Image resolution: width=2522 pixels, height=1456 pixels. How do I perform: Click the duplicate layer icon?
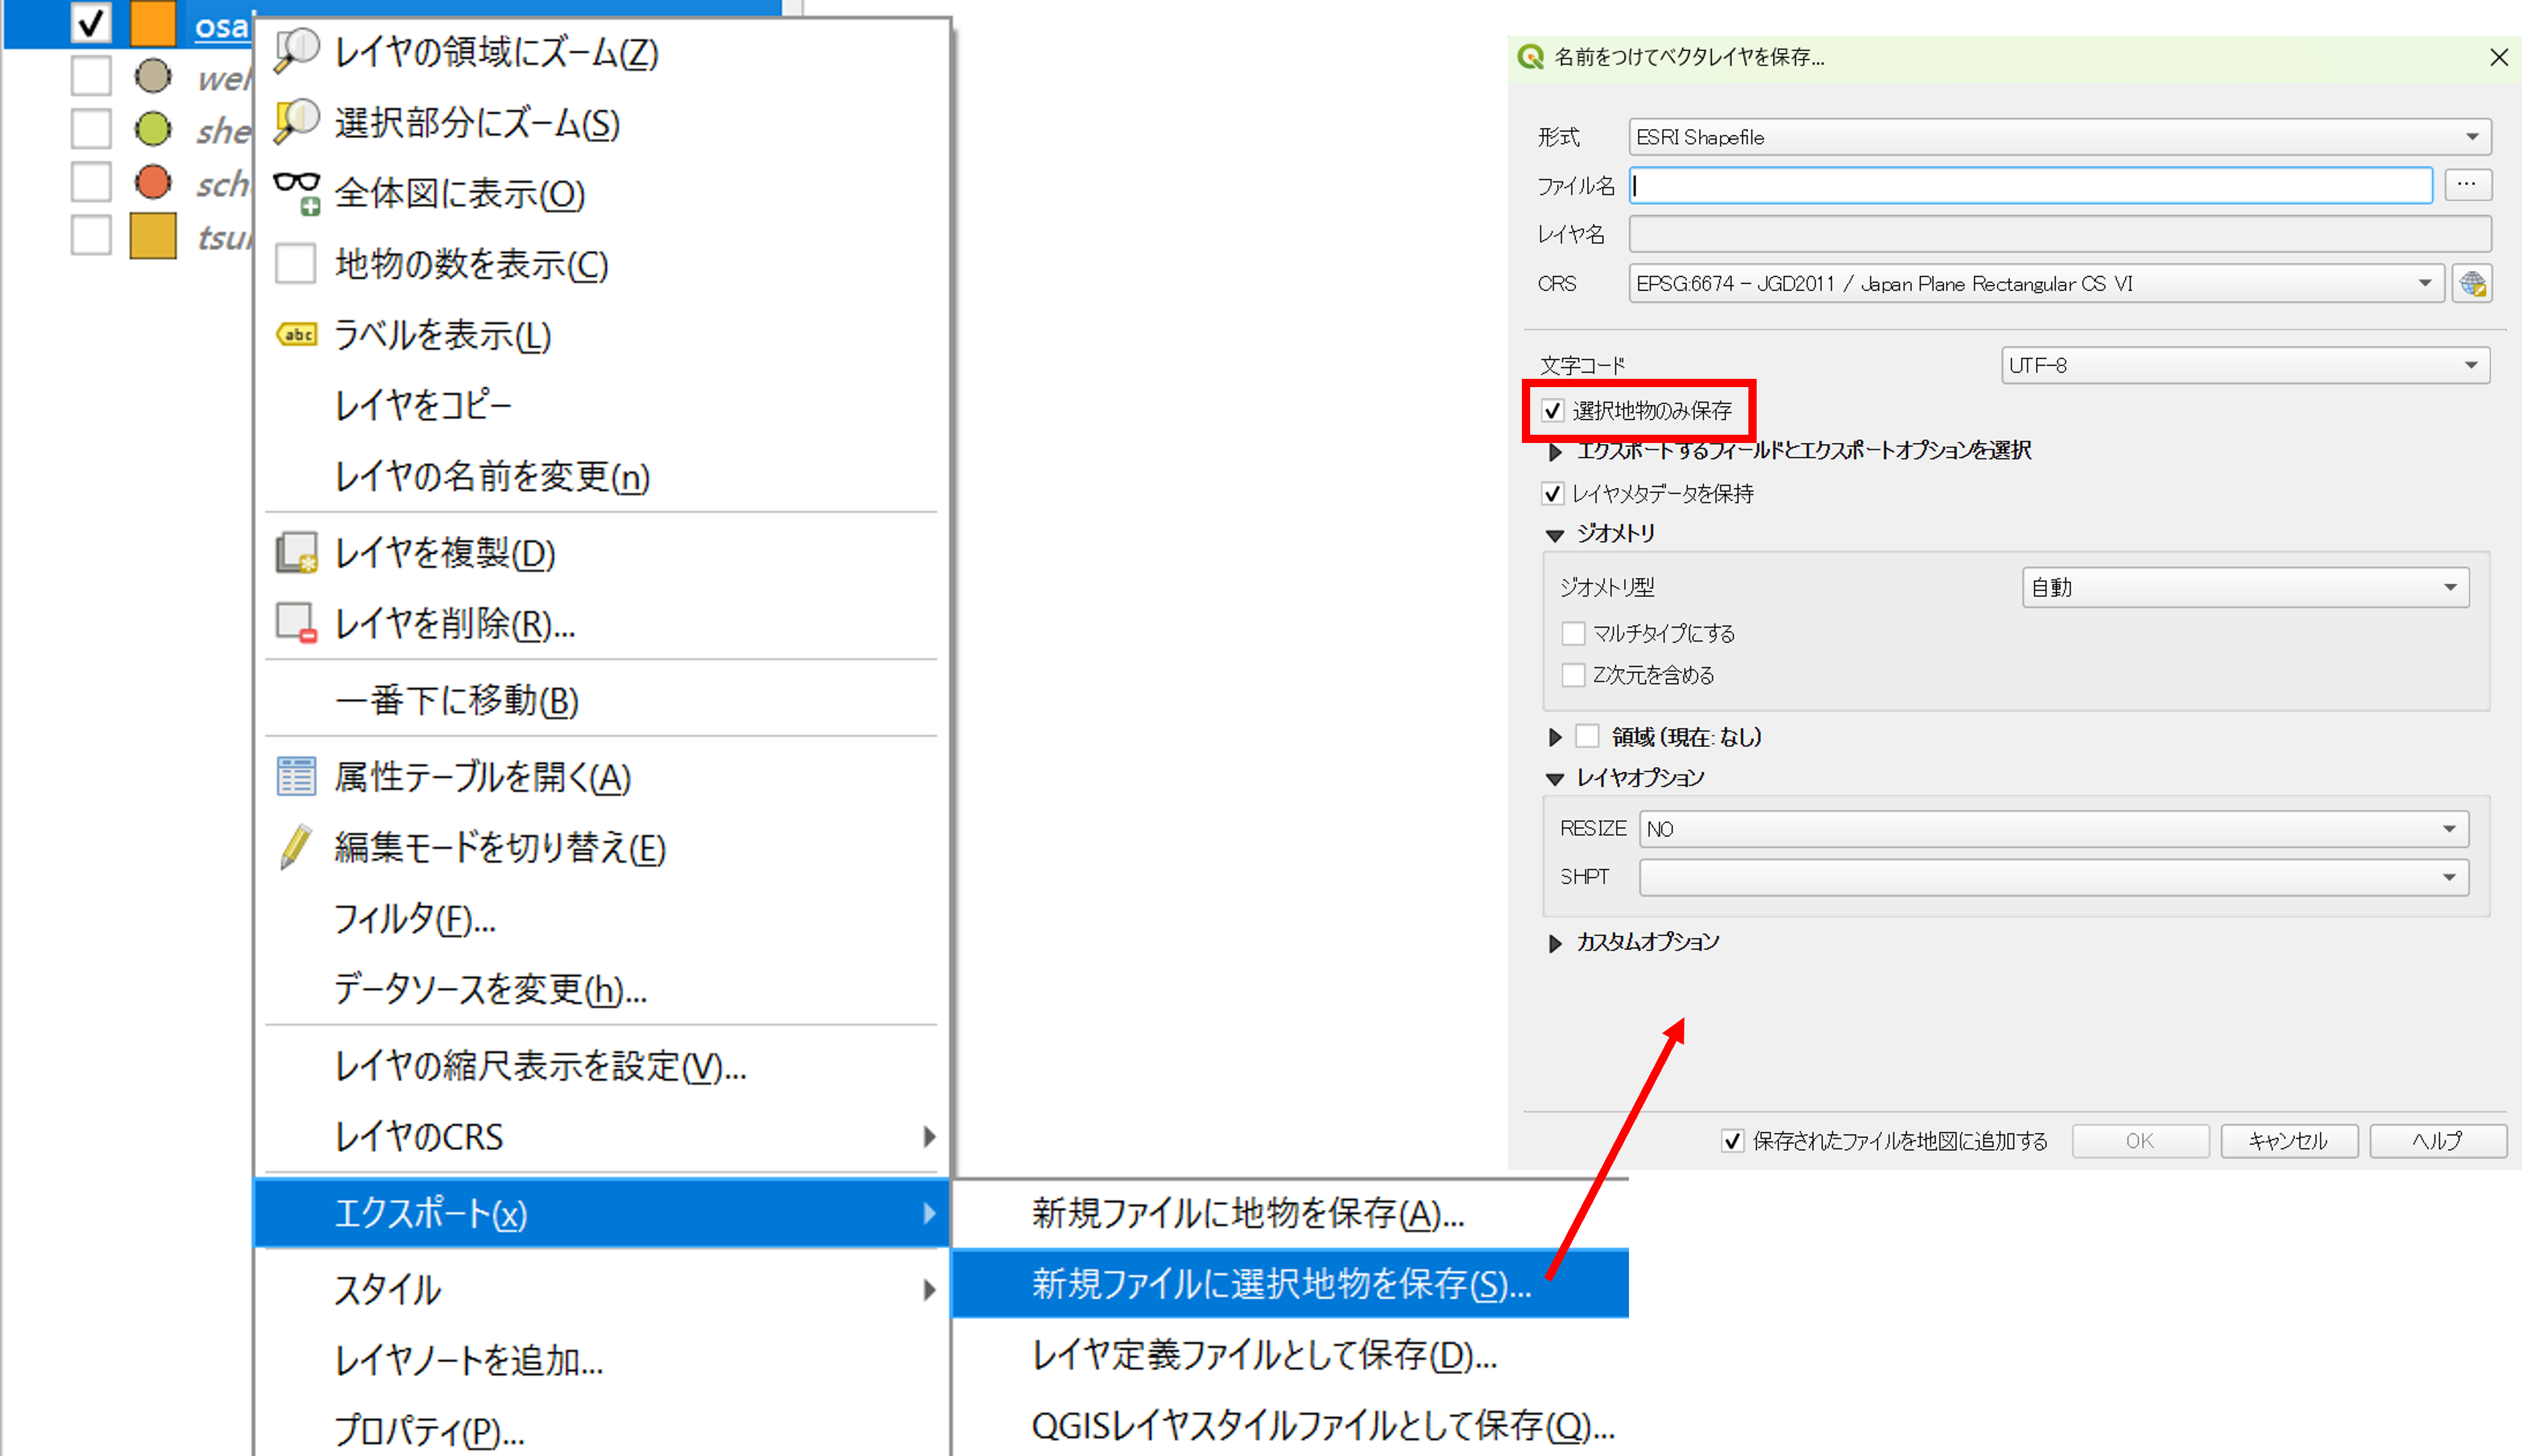[x=297, y=552]
